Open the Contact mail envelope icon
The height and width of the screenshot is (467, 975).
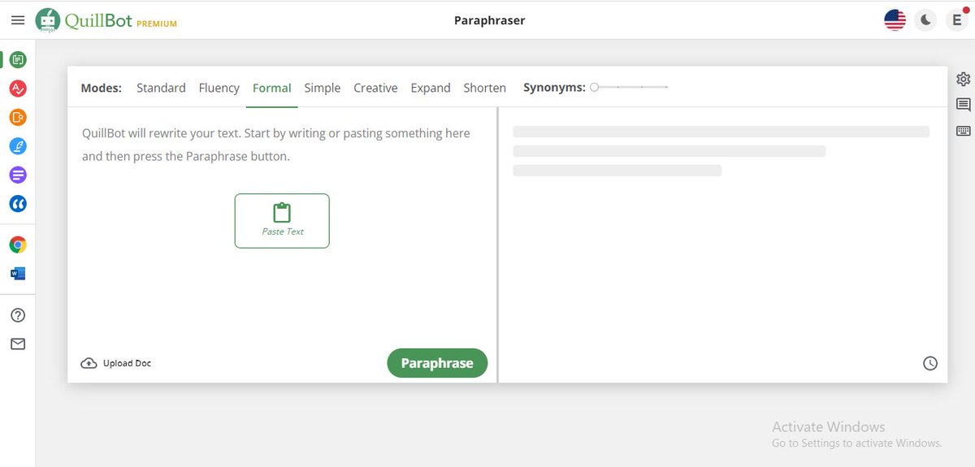[x=18, y=344]
